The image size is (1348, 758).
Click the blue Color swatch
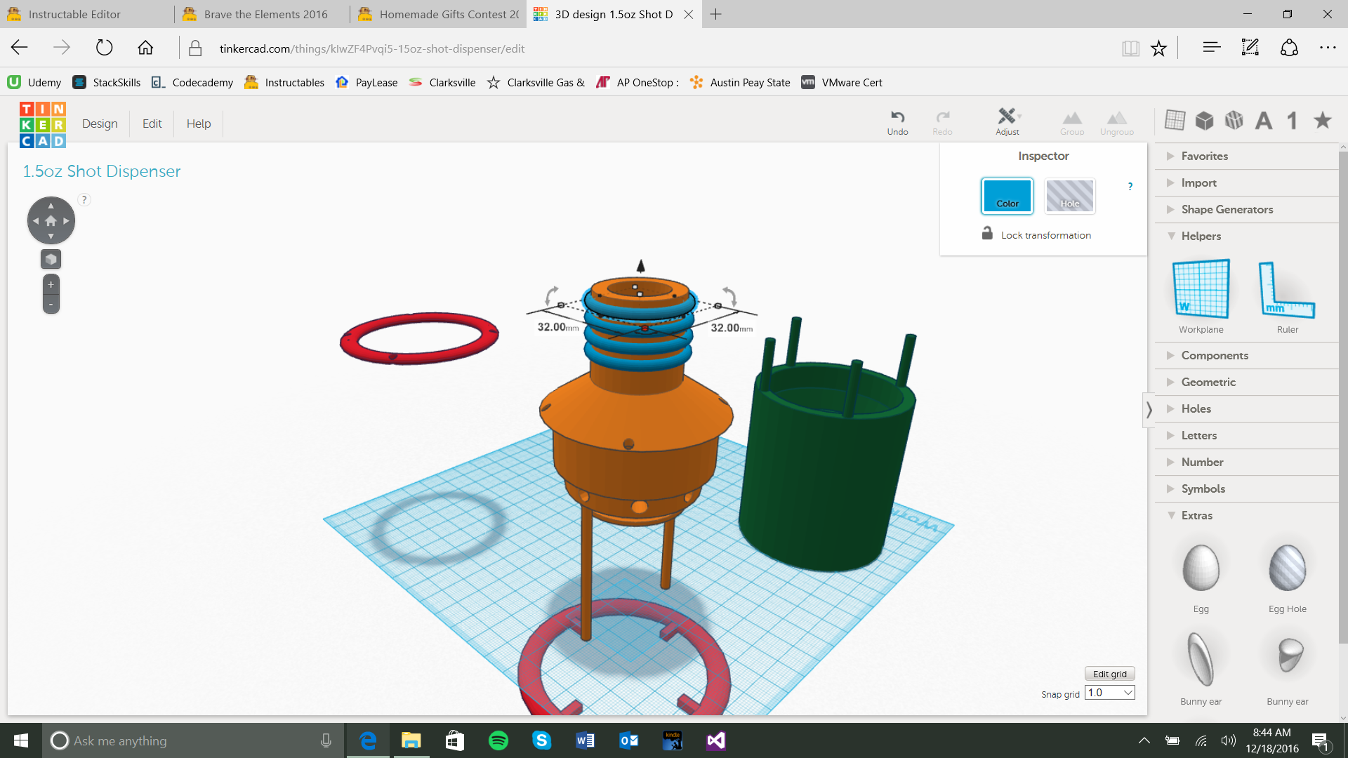[x=1007, y=196]
